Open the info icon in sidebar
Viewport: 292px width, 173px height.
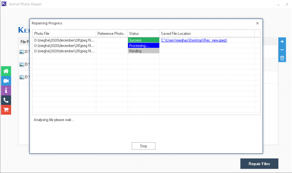pyautogui.click(x=6, y=90)
